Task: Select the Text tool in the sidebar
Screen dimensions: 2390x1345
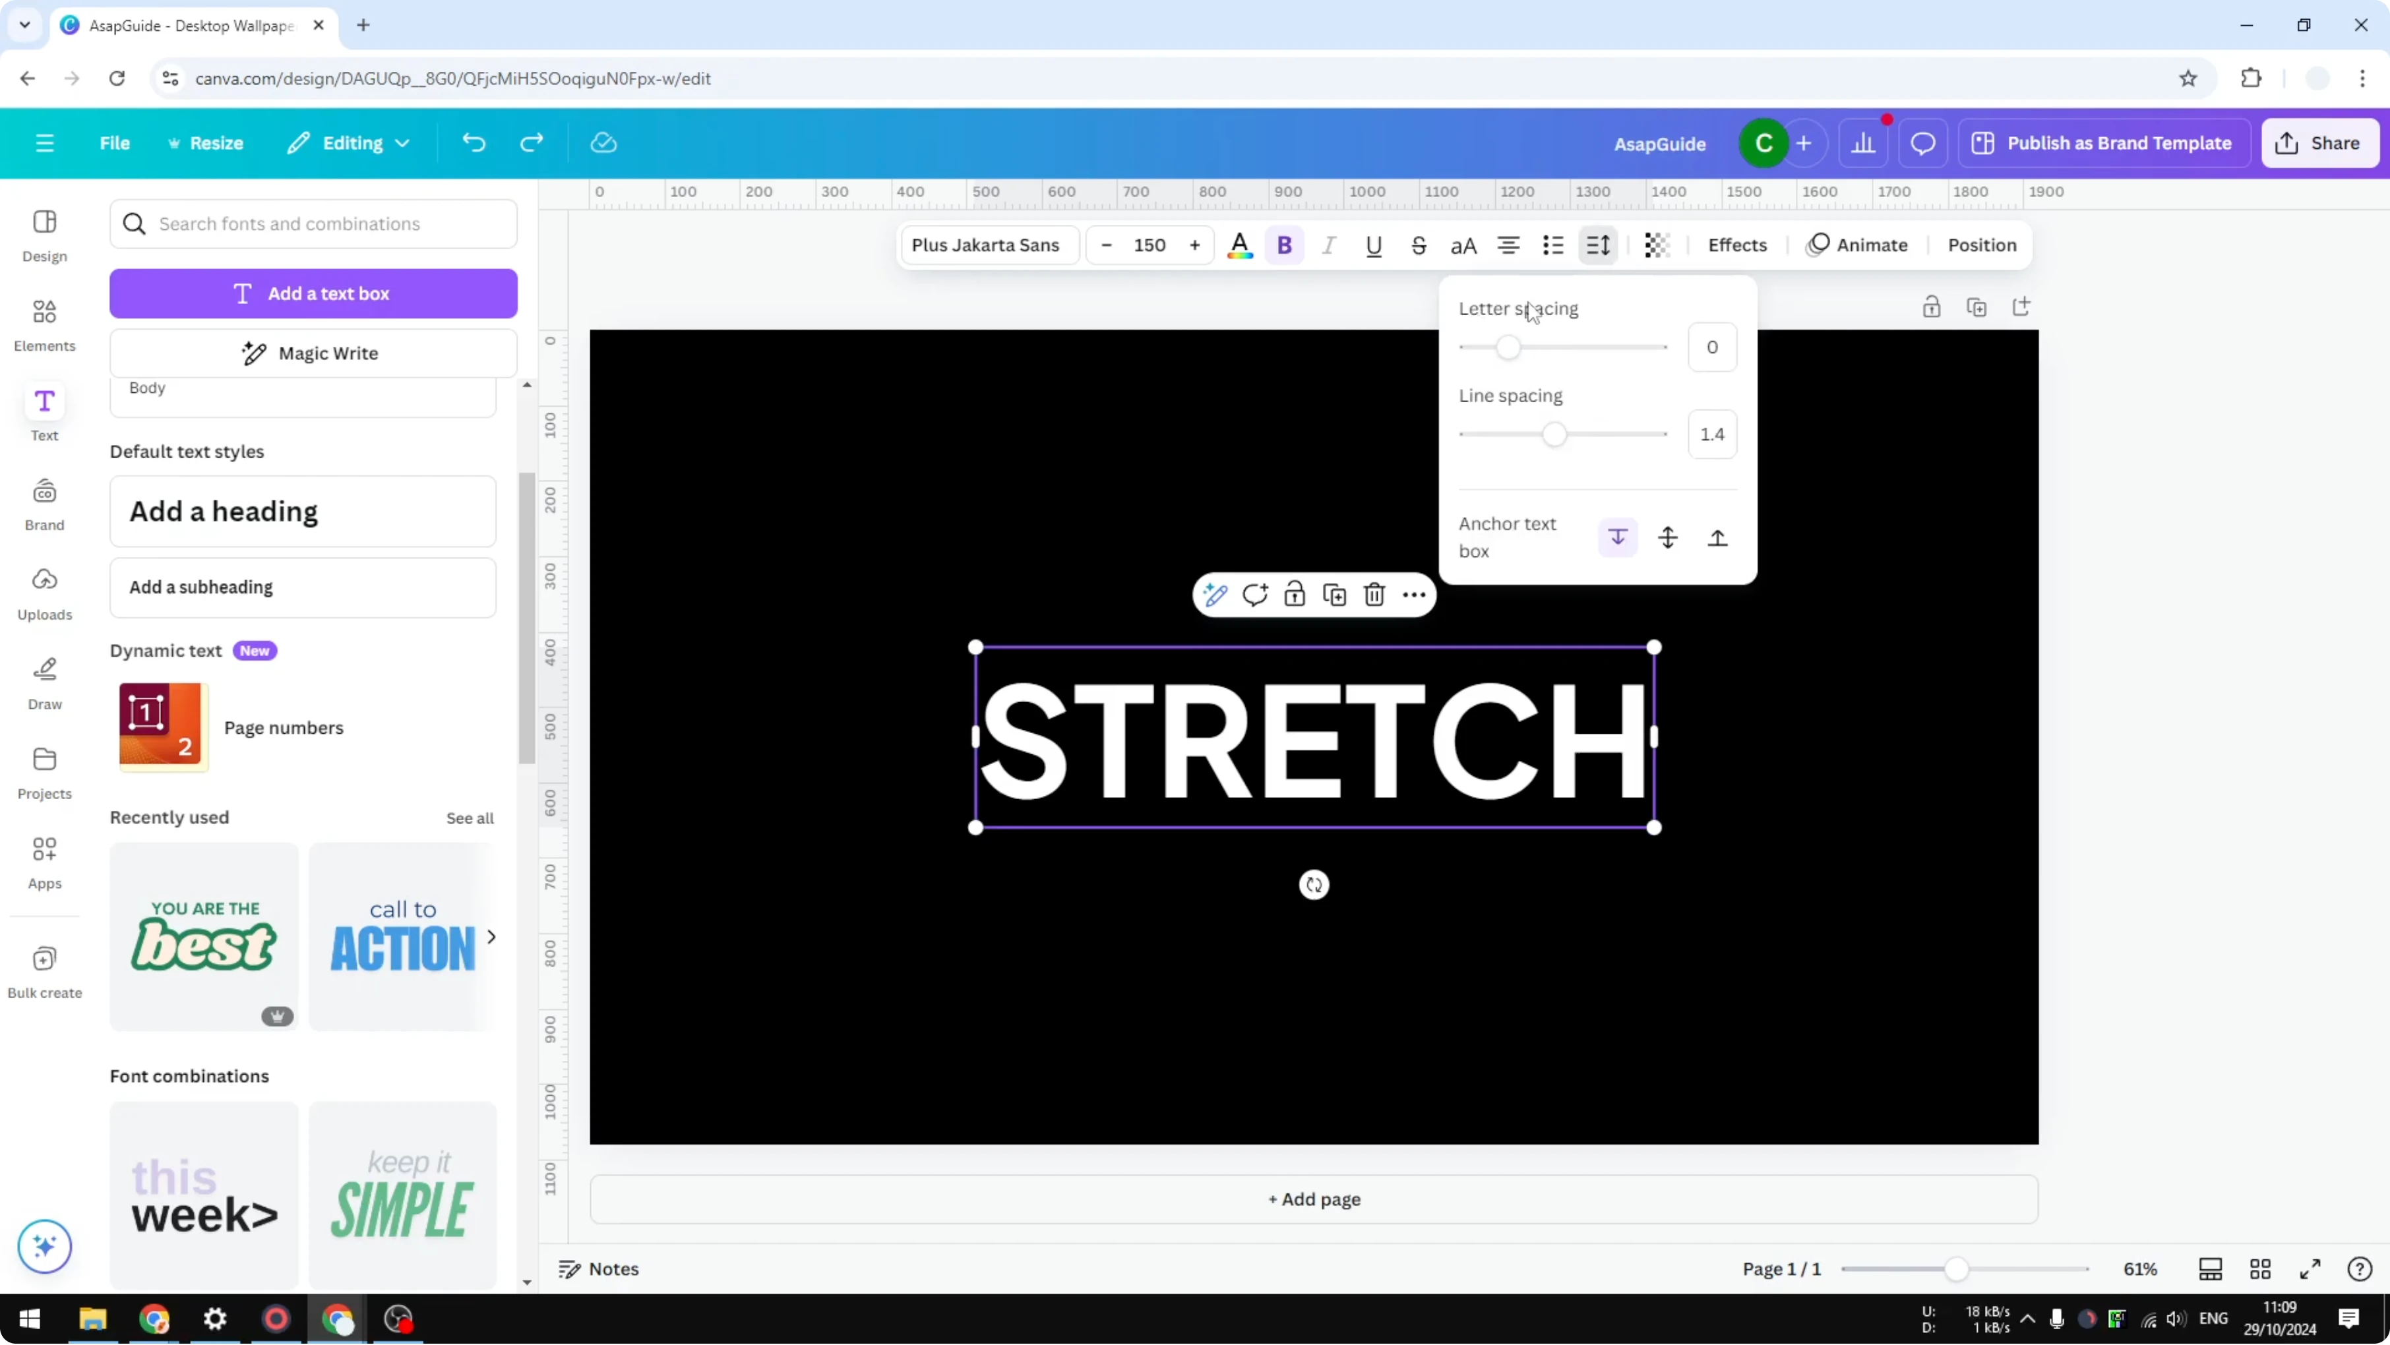Action: [x=44, y=413]
